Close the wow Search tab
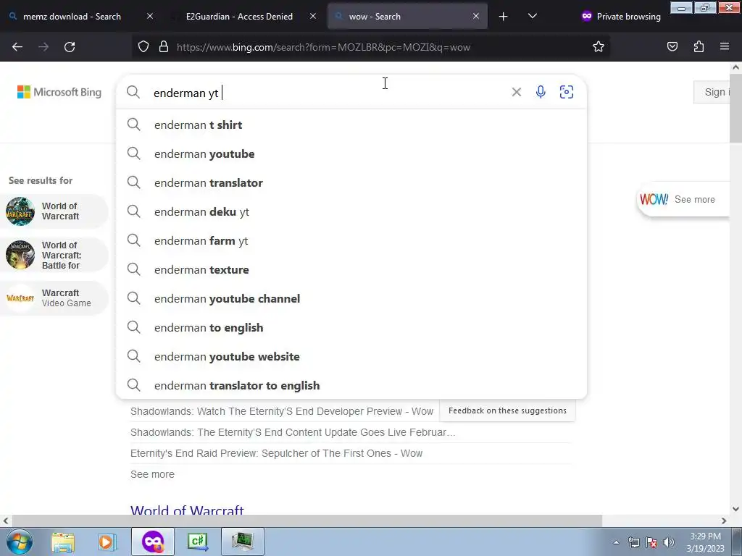This screenshot has width=742, height=556. (x=476, y=16)
